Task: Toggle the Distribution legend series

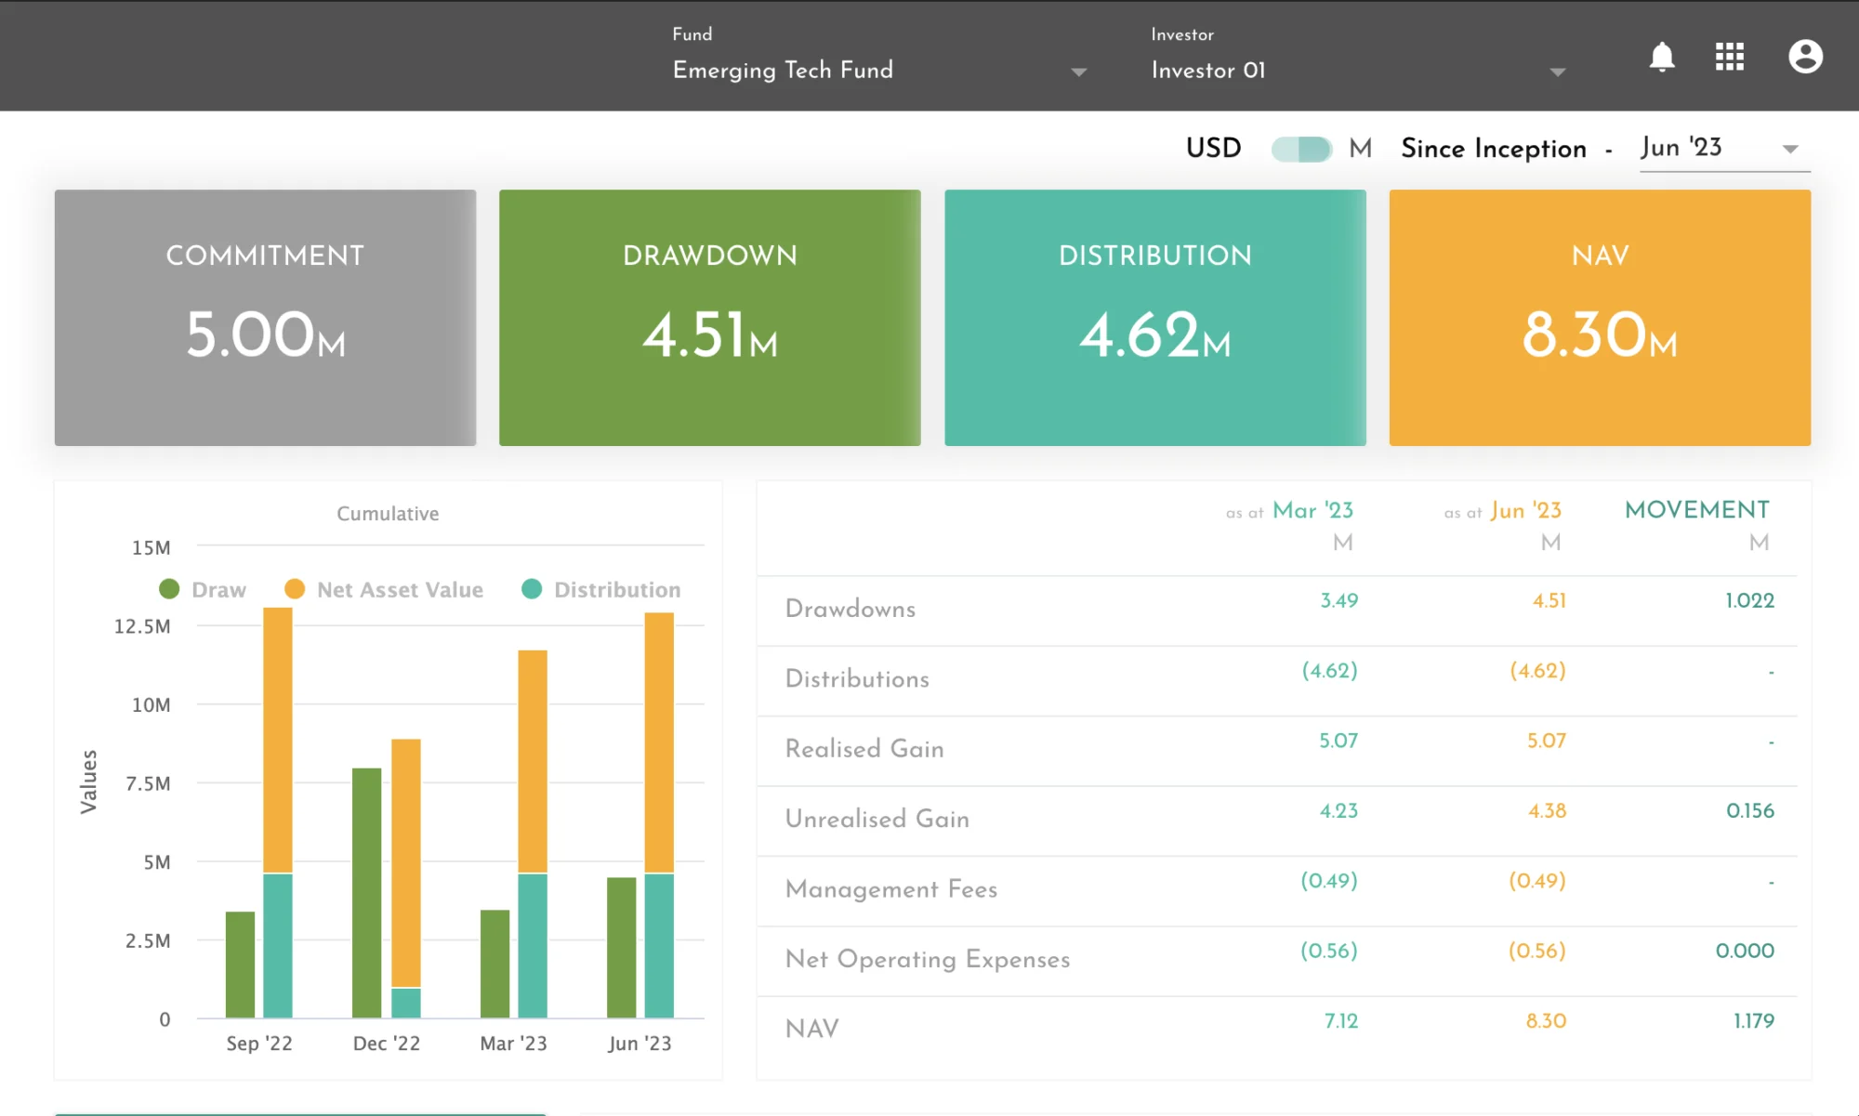Action: [601, 590]
